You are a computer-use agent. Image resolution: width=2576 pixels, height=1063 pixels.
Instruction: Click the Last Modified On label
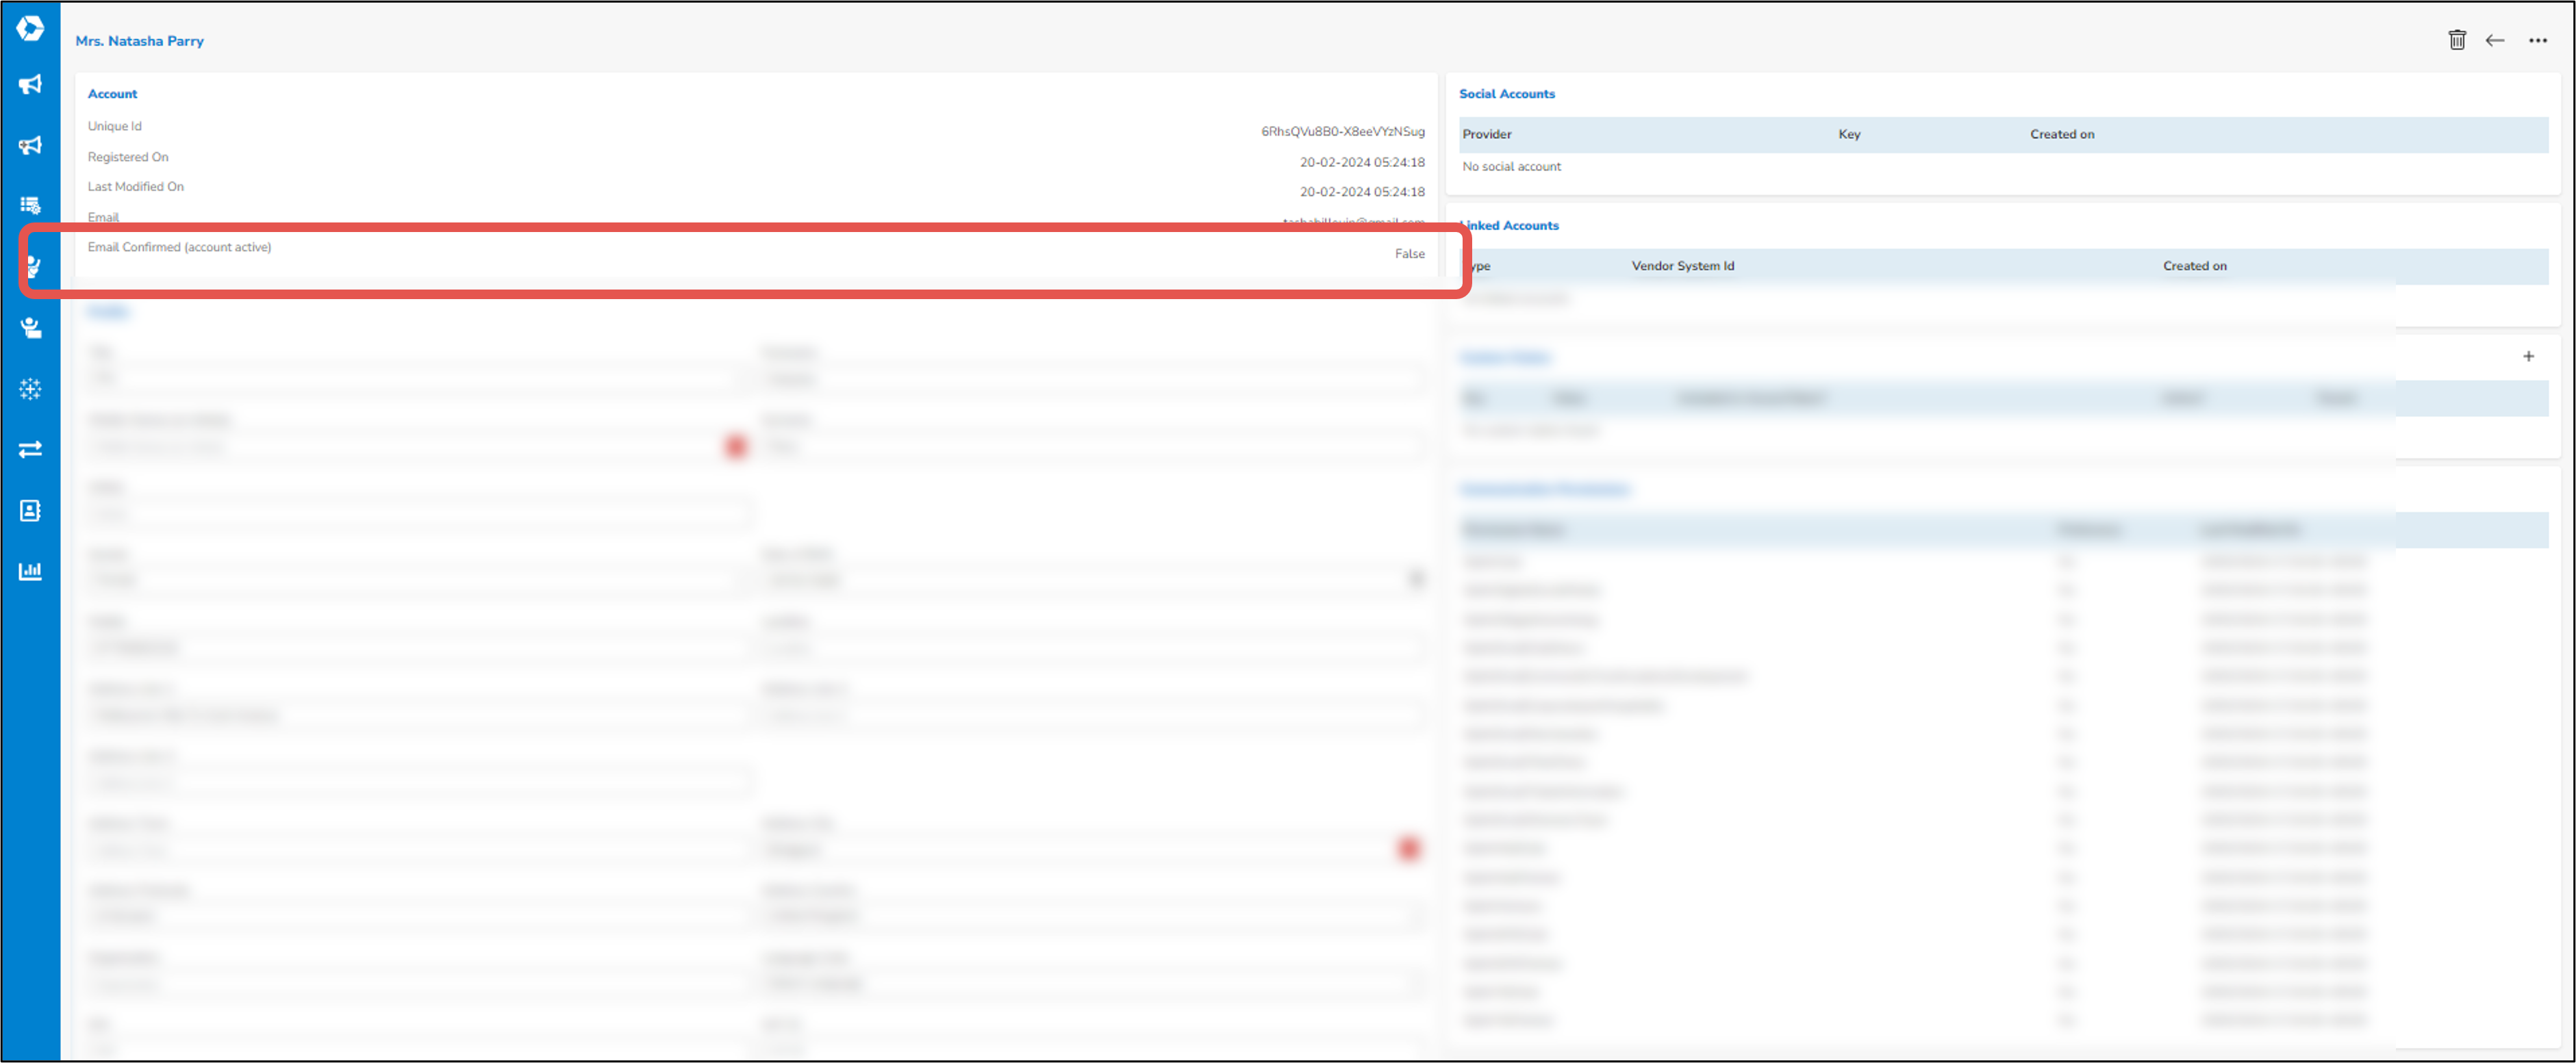click(x=136, y=187)
